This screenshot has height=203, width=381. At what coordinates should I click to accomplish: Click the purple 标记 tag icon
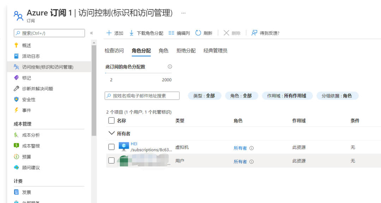click(16, 78)
